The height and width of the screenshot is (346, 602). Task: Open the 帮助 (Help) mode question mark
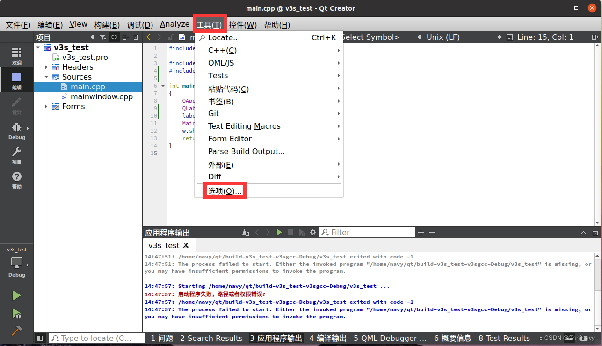click(x=16, y=180)
